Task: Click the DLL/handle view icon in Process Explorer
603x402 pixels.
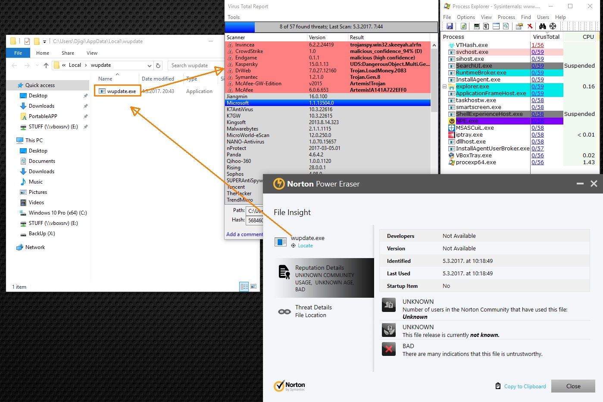Action: 506,26
